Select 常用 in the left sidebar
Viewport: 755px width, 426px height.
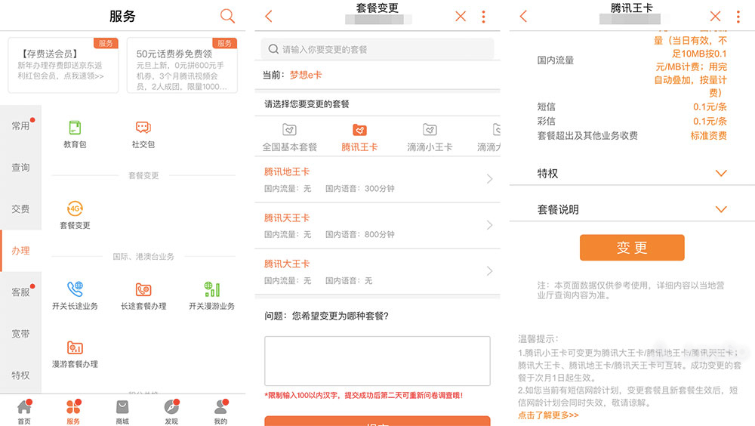20,126
